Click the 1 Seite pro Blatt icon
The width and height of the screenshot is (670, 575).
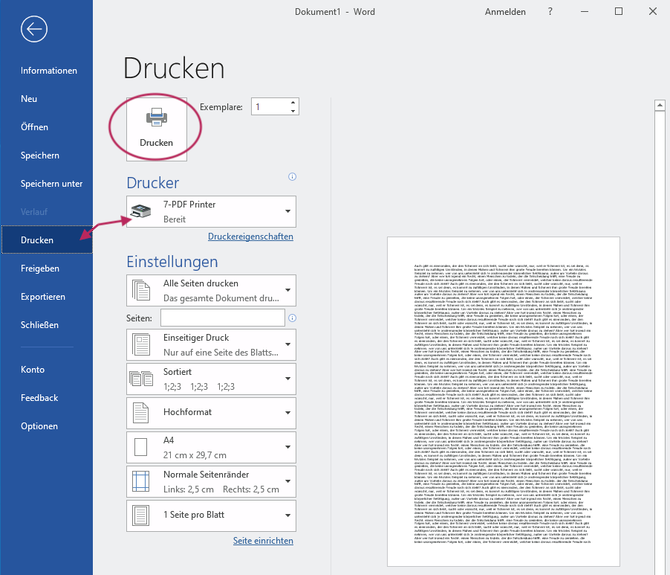pos(141,515)
